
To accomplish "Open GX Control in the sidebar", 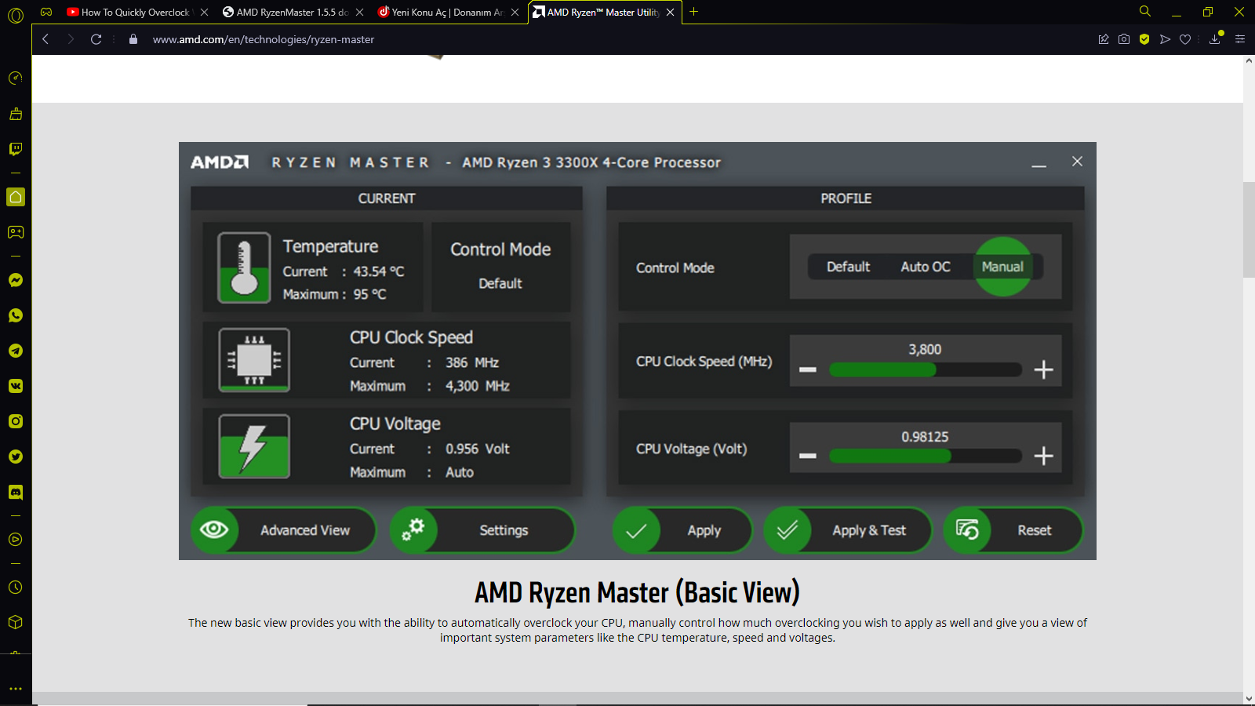I will pyautogui.click(x=16, y=78).
